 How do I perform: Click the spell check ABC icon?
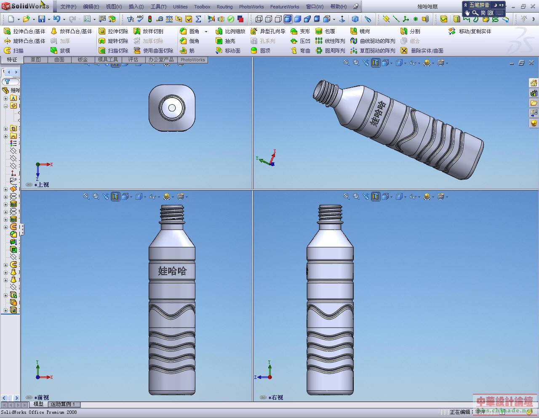point(140,19)
